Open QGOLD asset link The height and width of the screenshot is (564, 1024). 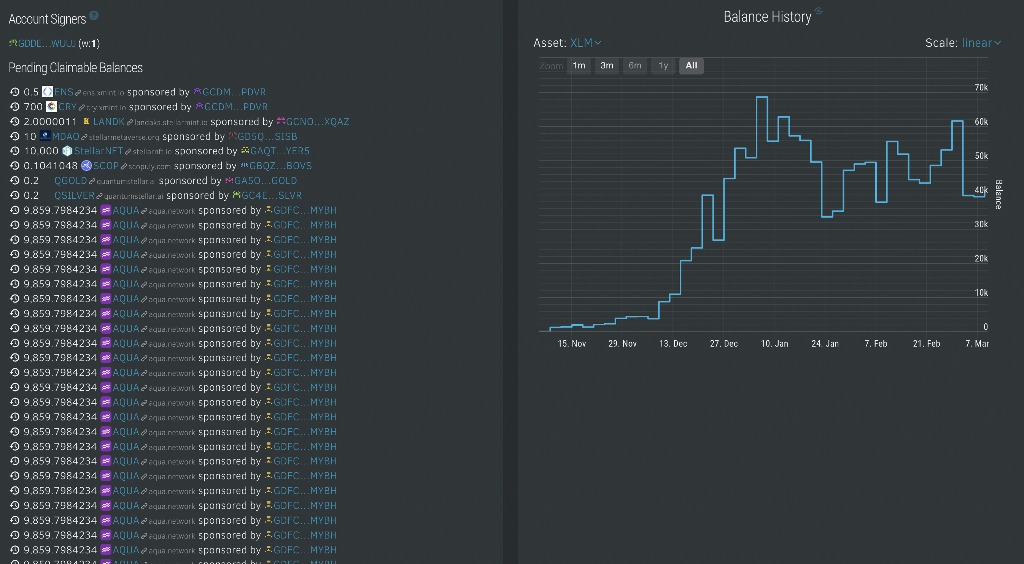pyautogui.click(x=70, y=181)
